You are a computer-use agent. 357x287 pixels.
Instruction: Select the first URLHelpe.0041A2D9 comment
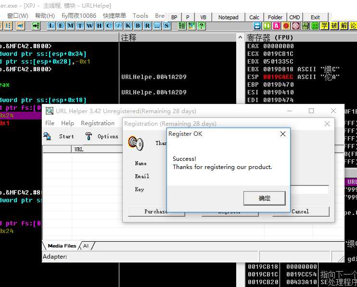[x=154, y=77]
